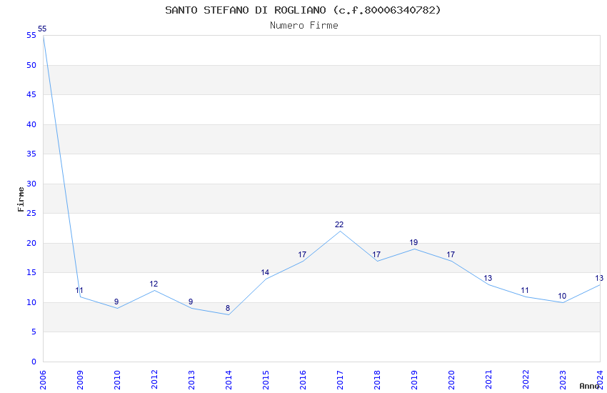Select the 2015 year label on x-axis

(x=266, y=379)
